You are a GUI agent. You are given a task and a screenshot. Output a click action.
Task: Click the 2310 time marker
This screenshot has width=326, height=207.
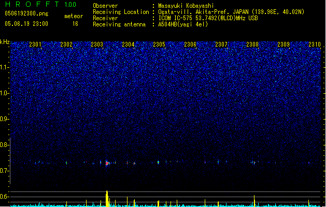[x=315, y=44]
